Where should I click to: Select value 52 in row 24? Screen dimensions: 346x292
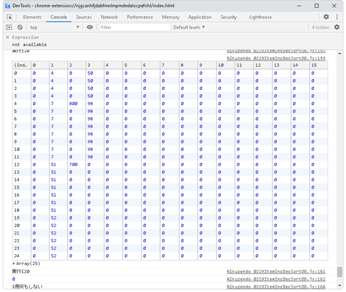coord(54,256)
